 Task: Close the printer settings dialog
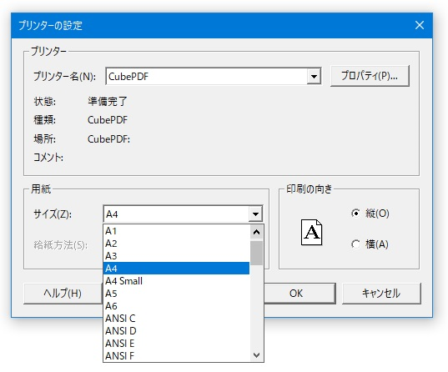419,25
